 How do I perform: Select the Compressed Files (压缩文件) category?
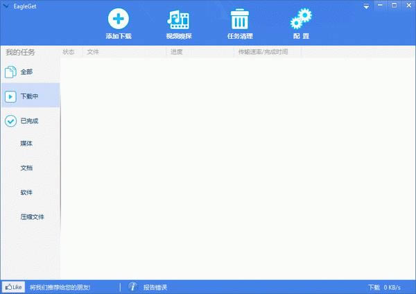click(x=32, y=217)
